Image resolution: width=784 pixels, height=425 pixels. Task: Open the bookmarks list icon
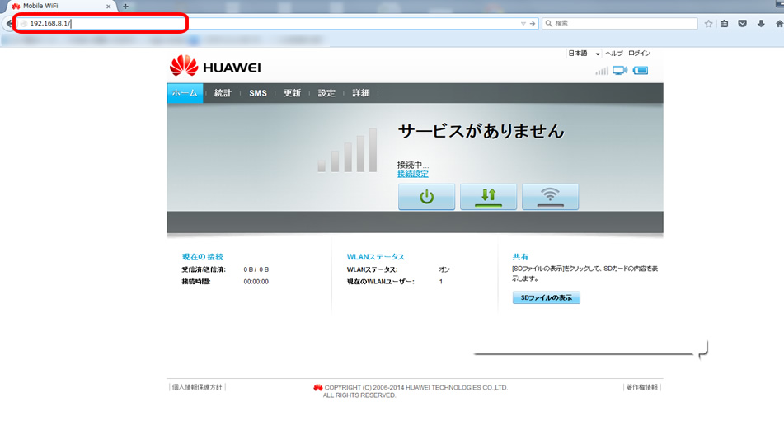coord(725,23)
